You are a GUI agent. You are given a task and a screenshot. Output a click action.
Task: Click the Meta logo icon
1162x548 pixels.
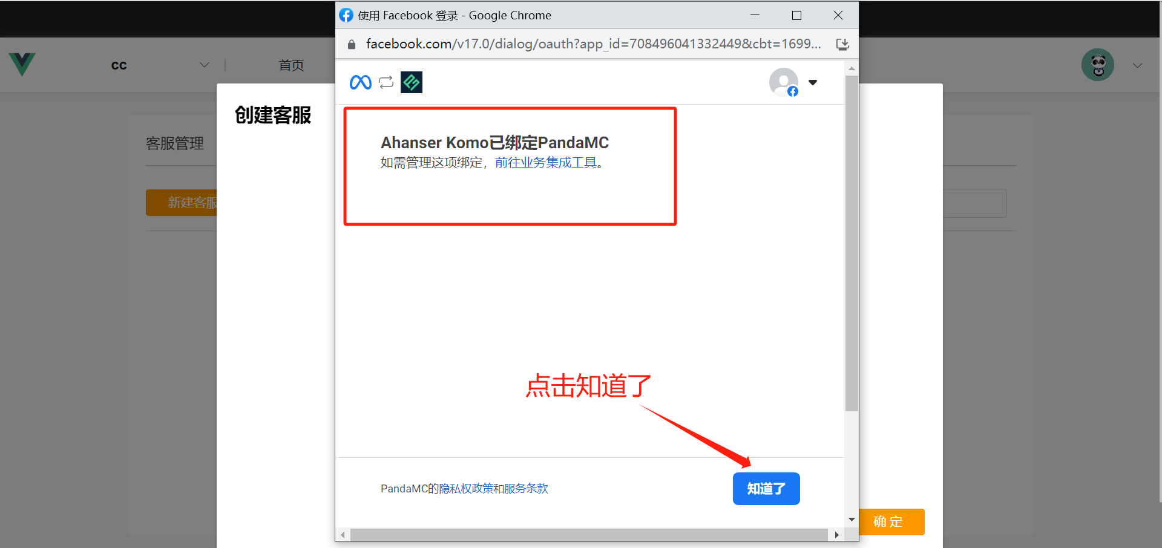(361, 82)
